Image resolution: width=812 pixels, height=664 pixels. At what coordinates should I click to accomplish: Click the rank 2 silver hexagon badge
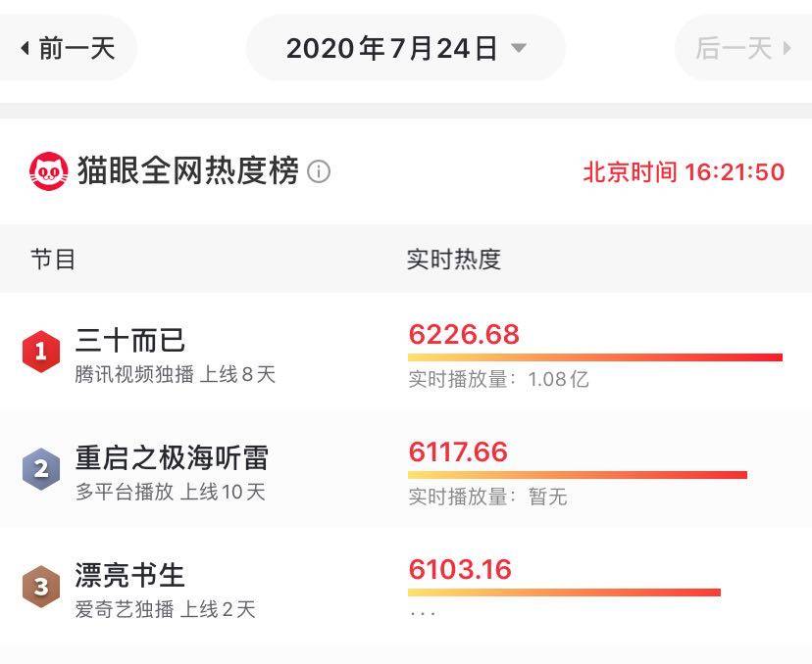point(39,468)
